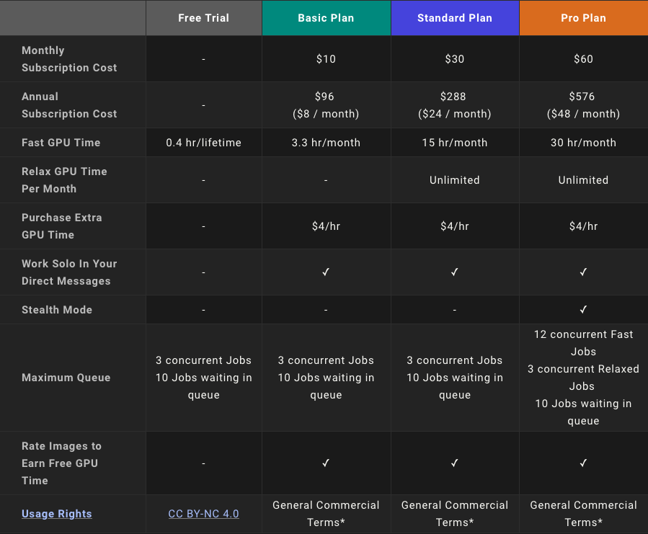The image size is (648, 534).
Task: Open the CC BY-NC 4.0 license link
Action: tap(203, 514)
